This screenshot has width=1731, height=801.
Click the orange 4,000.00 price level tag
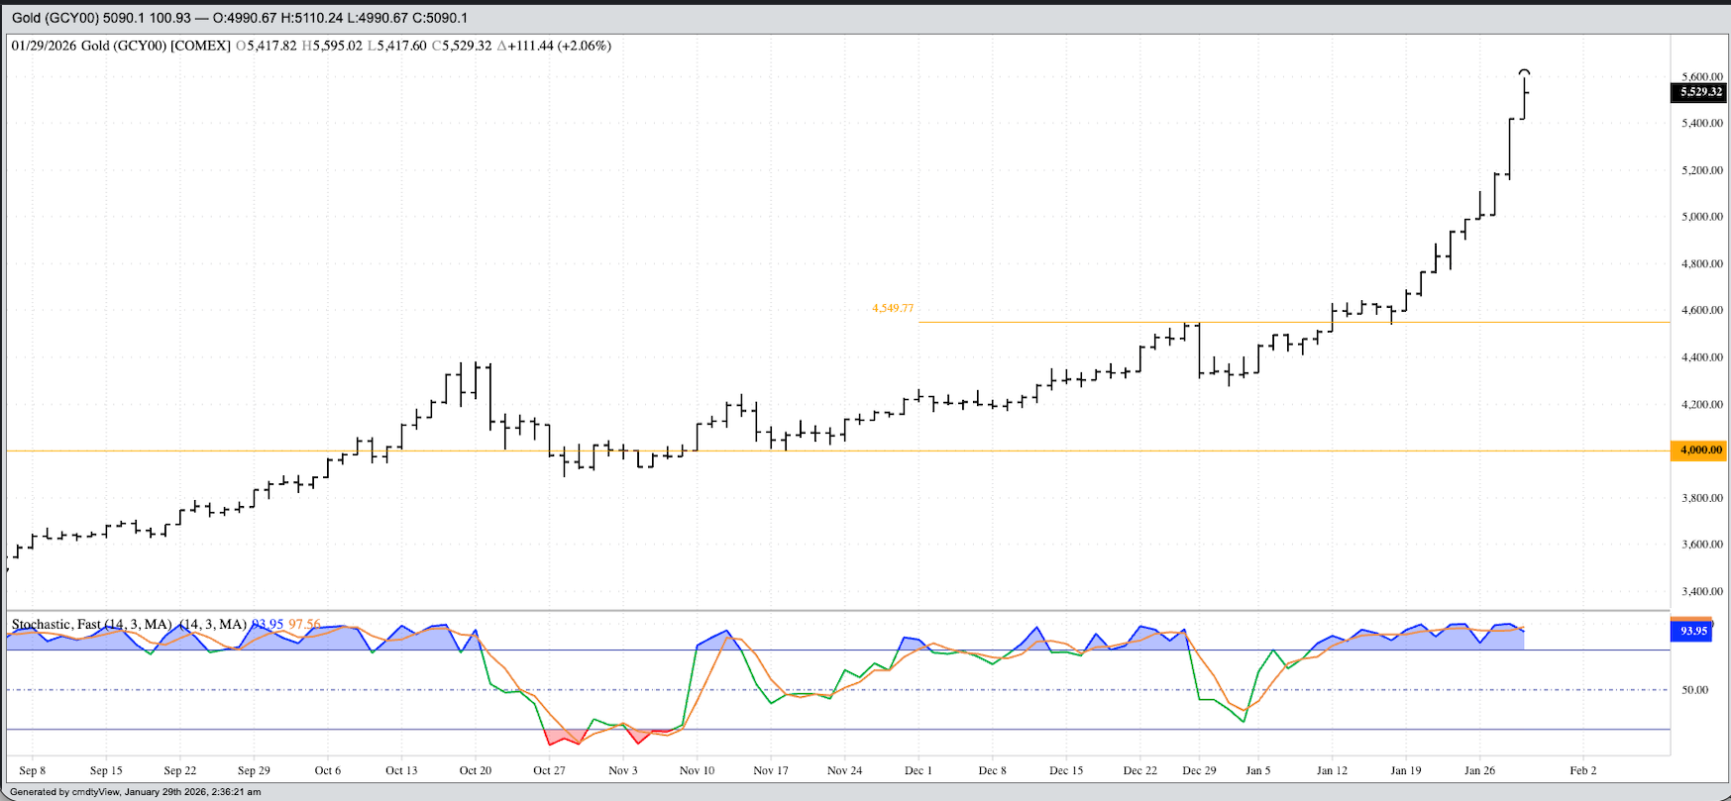click(1698, 451)
